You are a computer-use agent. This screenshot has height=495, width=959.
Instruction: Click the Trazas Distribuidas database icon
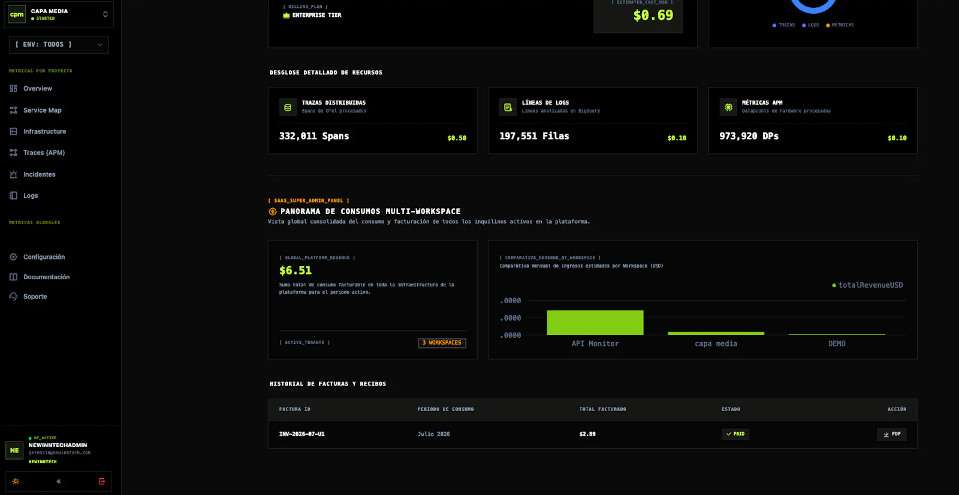[288, 107]
